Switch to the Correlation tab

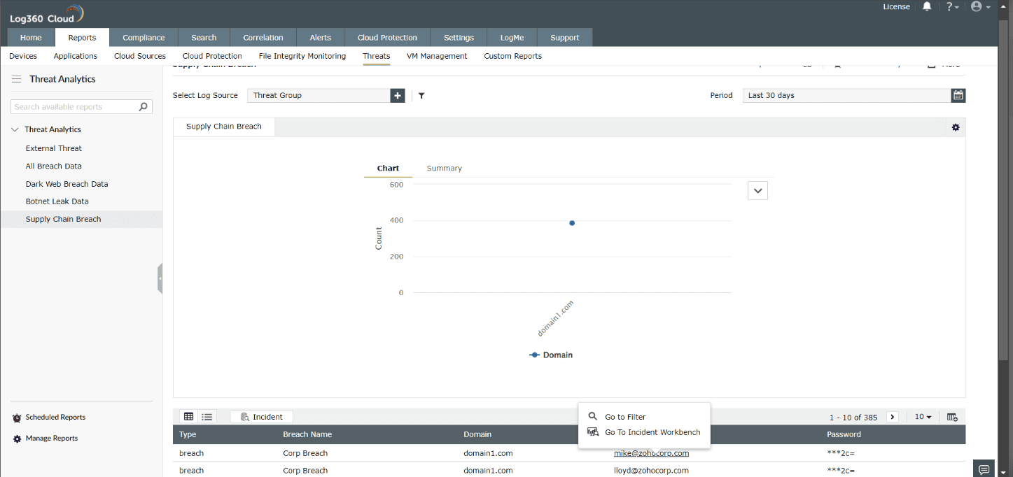(263, 38)
